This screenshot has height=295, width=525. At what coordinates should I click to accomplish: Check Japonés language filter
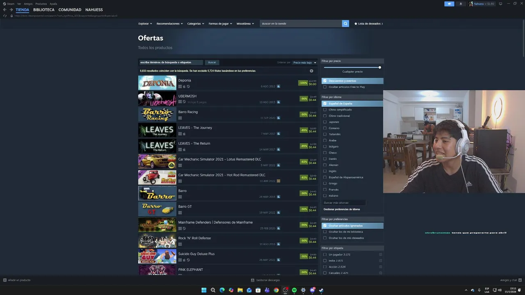coord(325,122)
